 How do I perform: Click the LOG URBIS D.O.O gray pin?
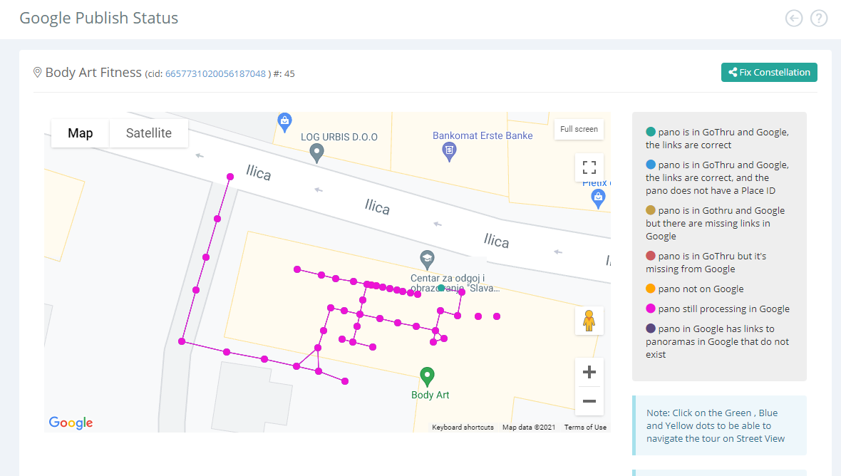[x=317, y=153]
